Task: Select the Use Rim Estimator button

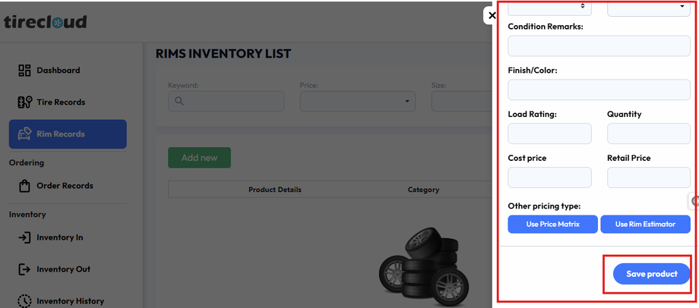Action: click(x=645, y=225)
